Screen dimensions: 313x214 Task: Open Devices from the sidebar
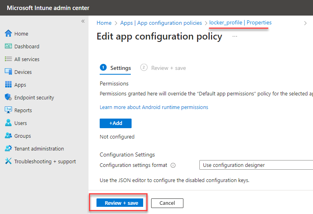23,72
